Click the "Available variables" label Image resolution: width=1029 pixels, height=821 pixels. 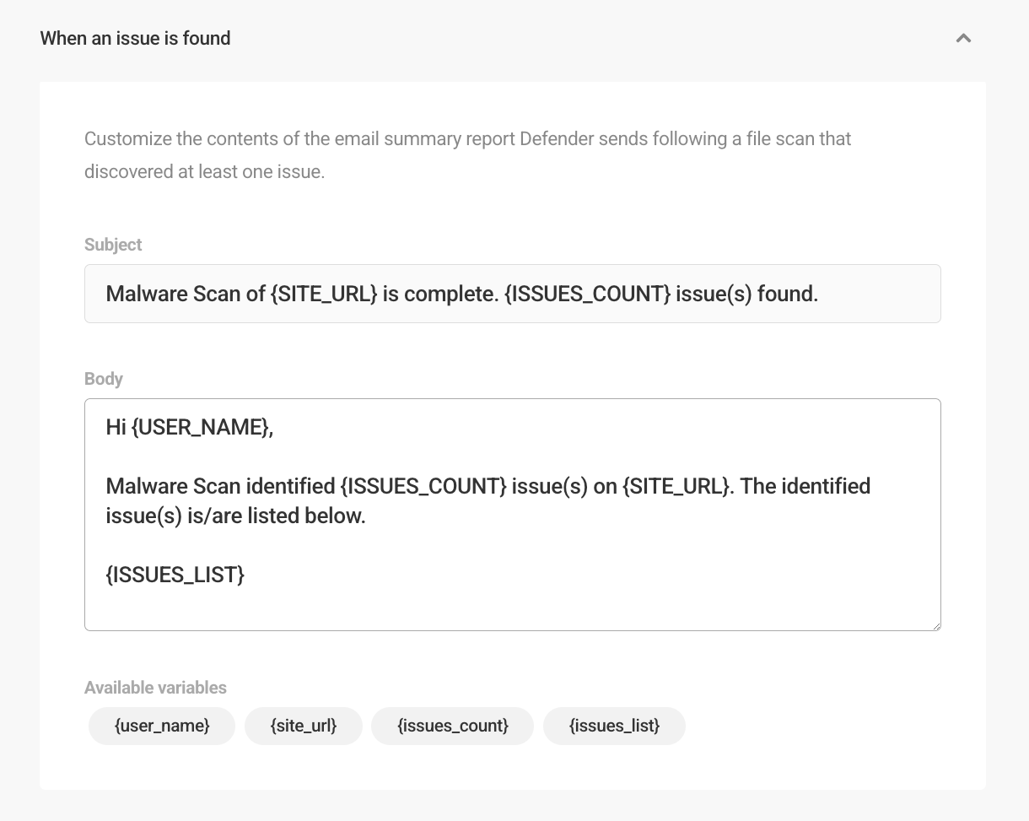[154, 688]
